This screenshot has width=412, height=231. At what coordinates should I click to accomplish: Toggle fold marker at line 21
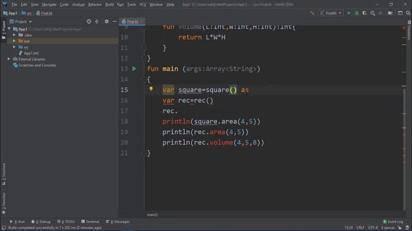pos(144,153)
